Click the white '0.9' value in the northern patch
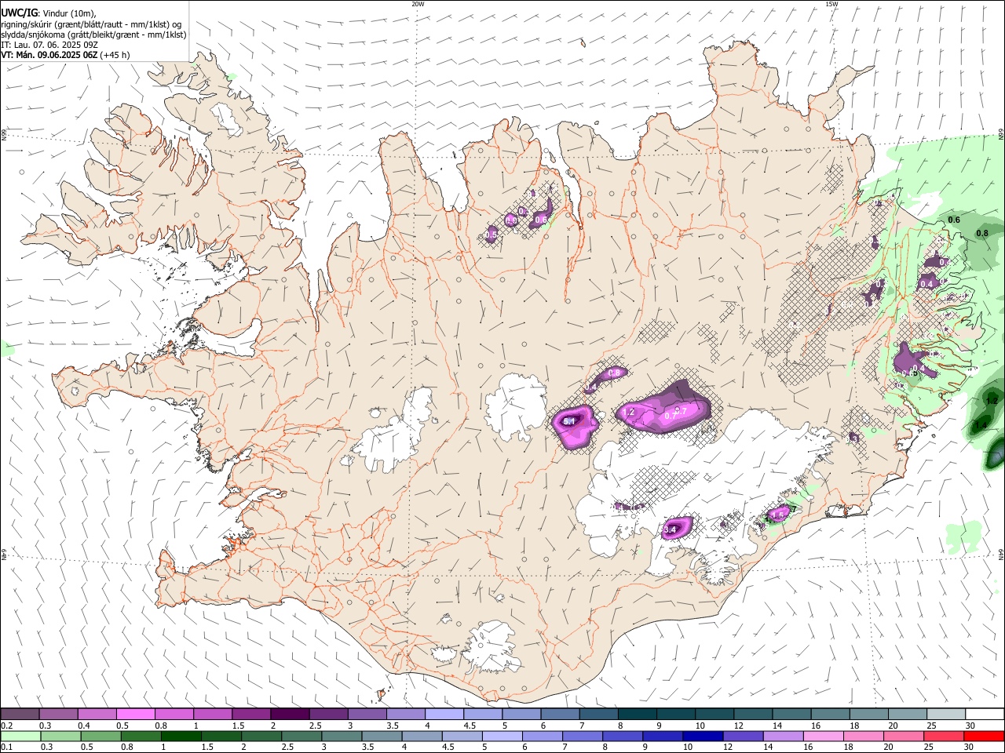This screenshot has width=1005, height=753. [510, 221]
